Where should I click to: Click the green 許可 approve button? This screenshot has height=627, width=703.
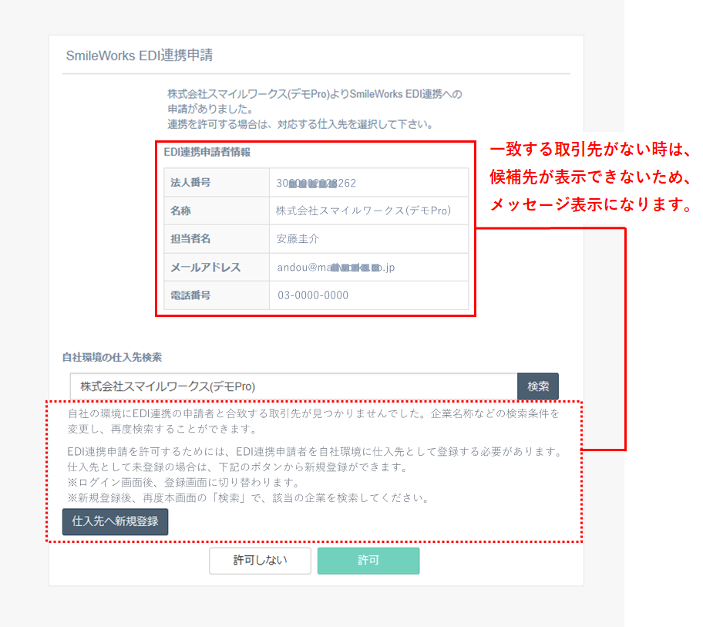tap(368, 561)
